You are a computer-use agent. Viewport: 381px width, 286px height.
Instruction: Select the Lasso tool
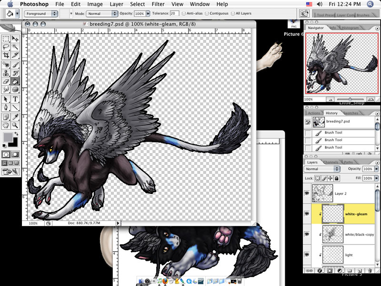(x=6, y=47)
